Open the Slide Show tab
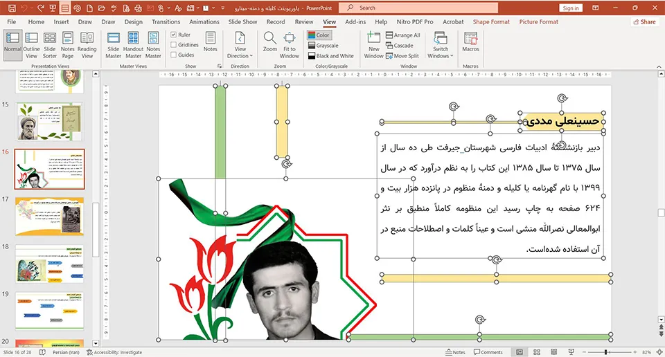 click(x=242, y=21)
